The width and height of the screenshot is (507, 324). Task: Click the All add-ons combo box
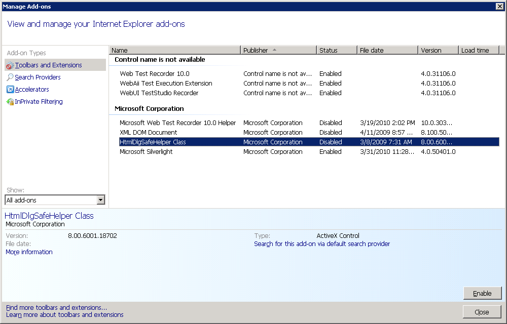pos(55,200)
